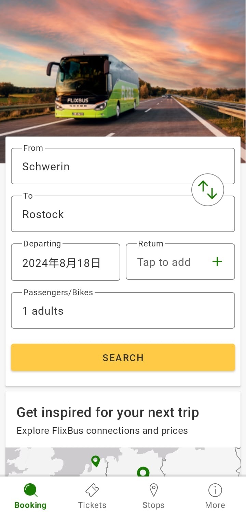Screen dimensions: 246x512
Task: Open the Booking search icon
Action: (x=30, y=490)
